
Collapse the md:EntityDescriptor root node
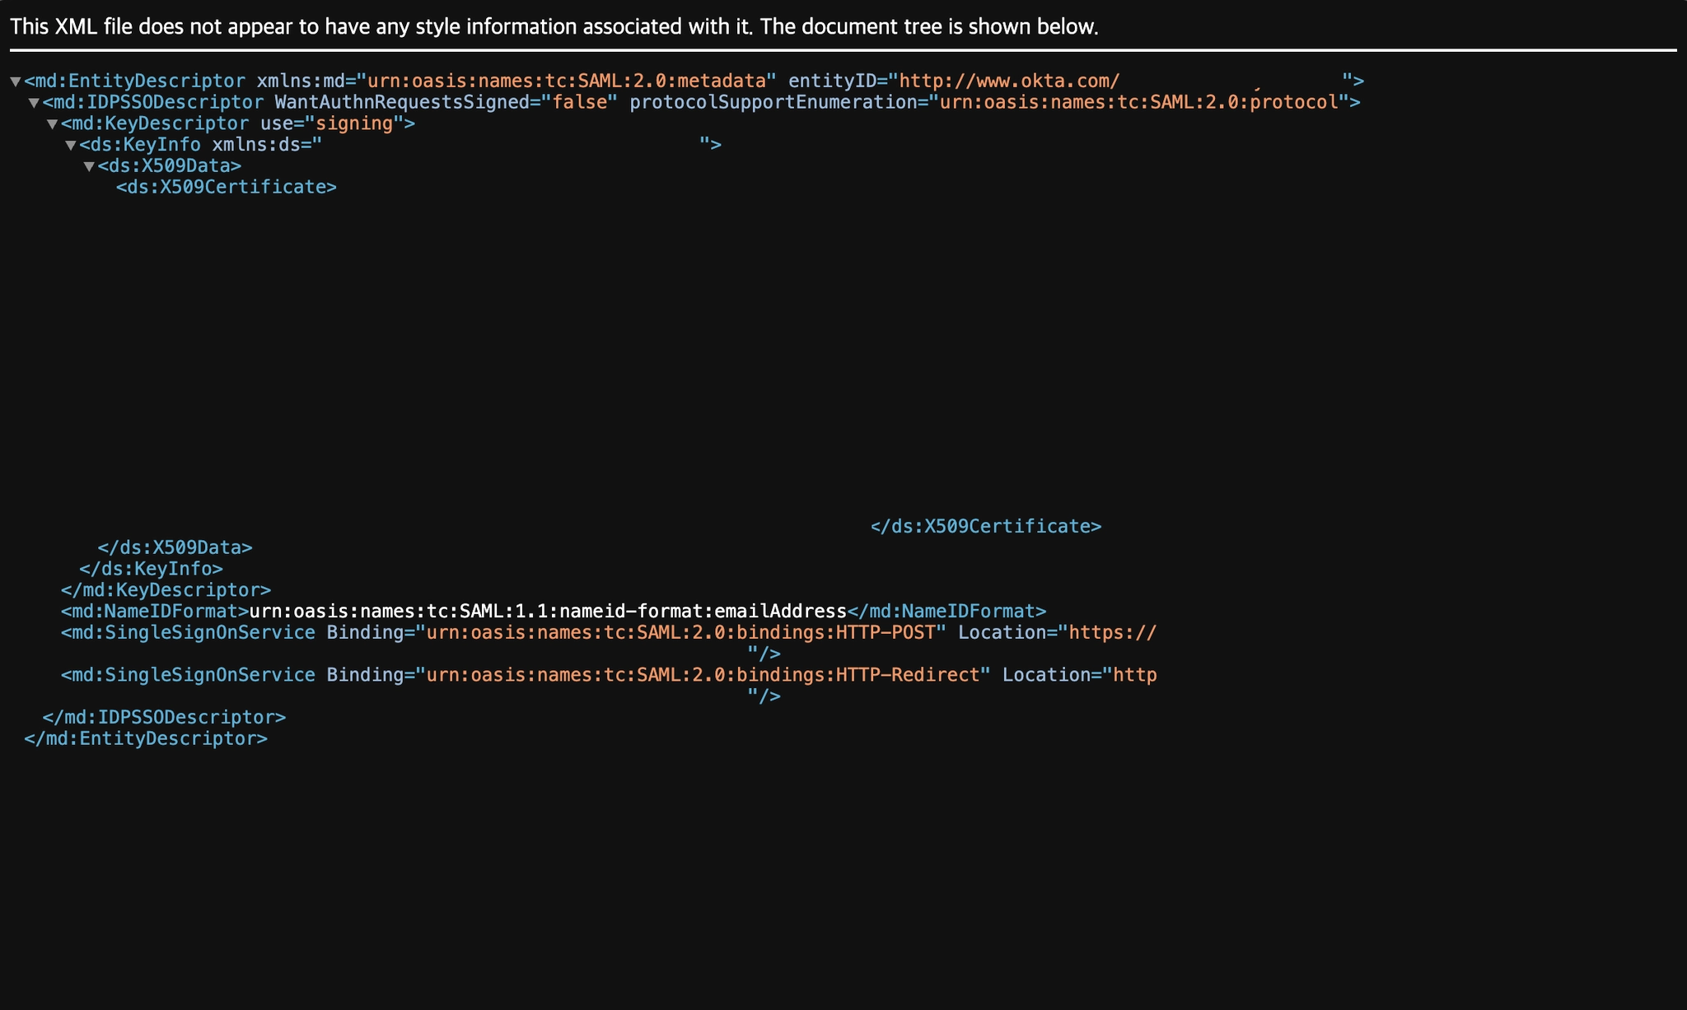pos(15,81)
